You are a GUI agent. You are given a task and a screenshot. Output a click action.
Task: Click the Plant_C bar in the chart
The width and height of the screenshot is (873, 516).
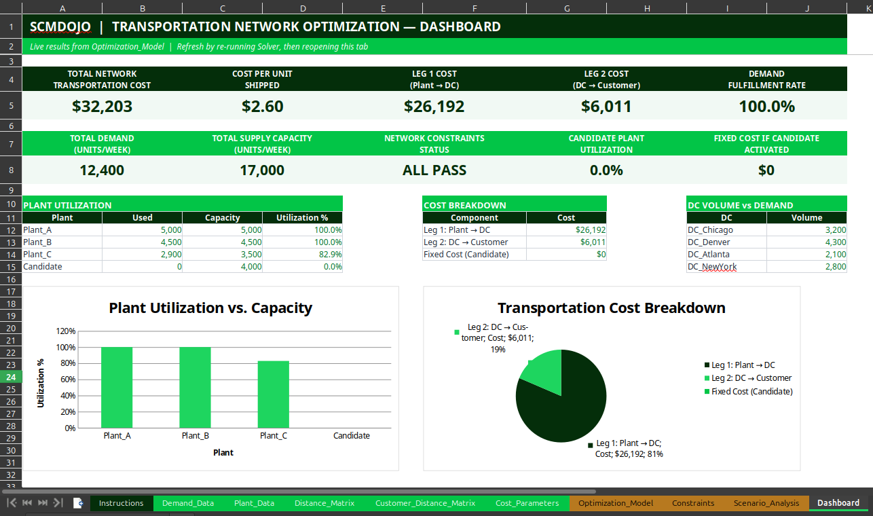coord(273,394)
